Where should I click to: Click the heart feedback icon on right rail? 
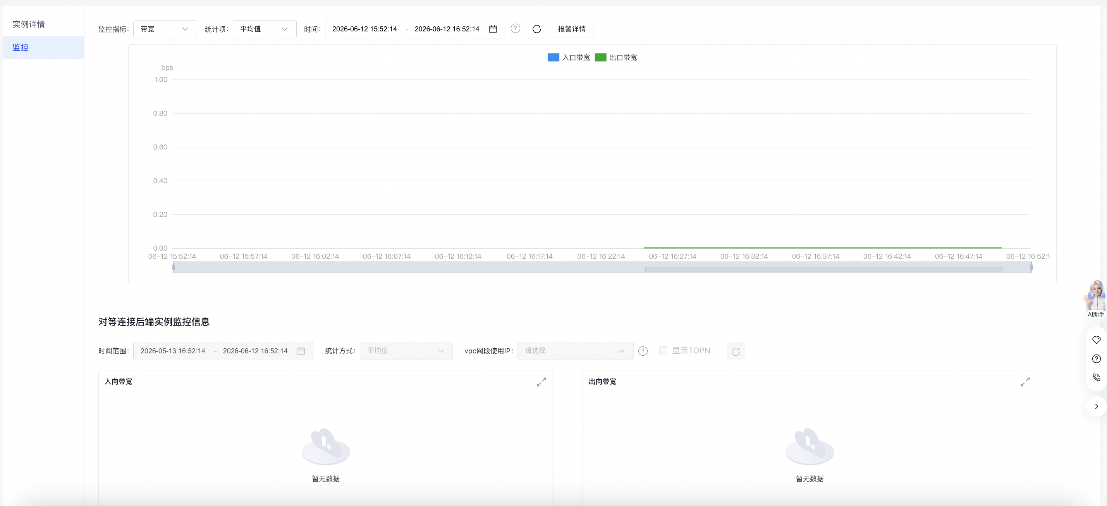pyautogui.click(x=1096, y=340)
